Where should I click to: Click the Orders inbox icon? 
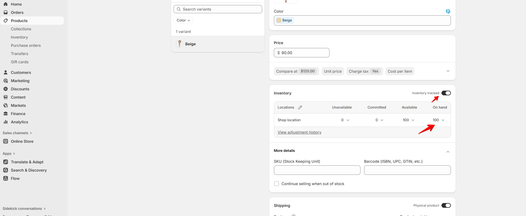(x=6, y=12)
